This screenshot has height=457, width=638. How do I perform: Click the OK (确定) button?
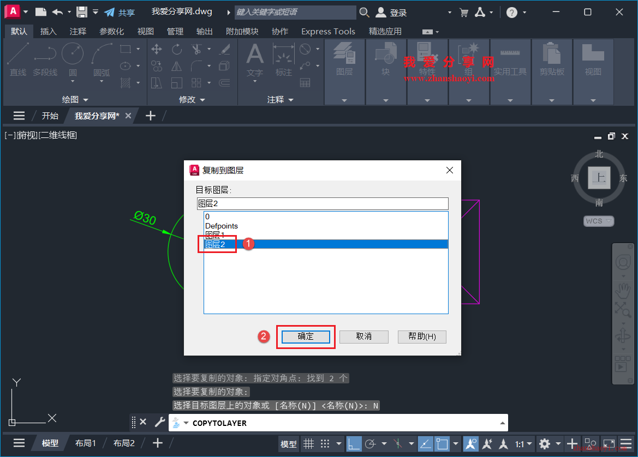click(306, 336)
